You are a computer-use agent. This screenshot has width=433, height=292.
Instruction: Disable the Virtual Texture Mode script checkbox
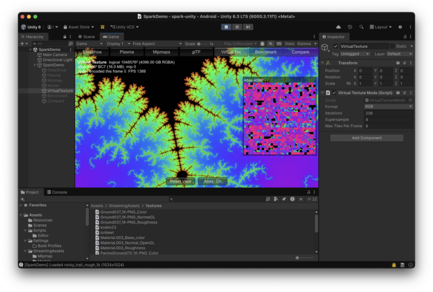pyautogui.click(x=334, y=92)
